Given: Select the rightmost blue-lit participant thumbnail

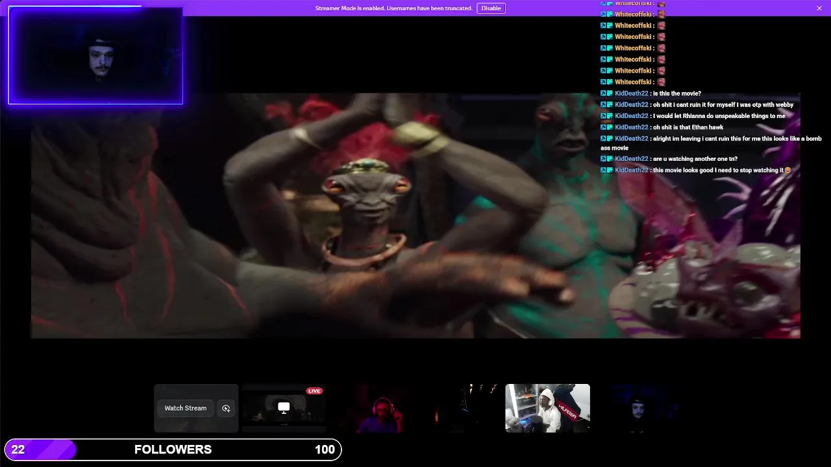Looking at the screenshot, I should pos(636,408).
